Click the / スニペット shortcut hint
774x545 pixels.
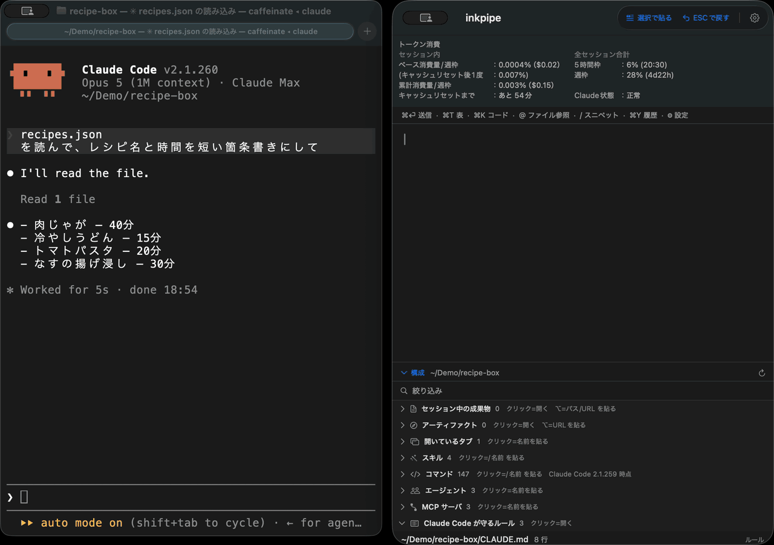point(599,115)
